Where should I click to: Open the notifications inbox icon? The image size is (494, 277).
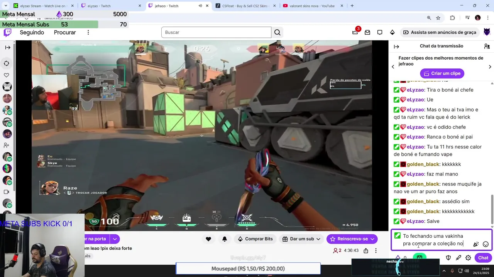[x=367, y=32]
